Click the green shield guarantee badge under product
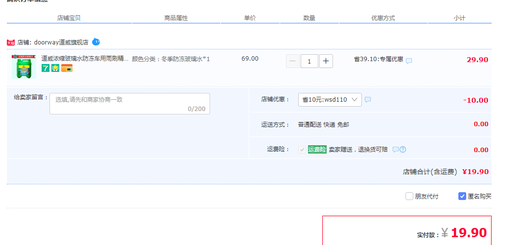The width and height of the screenshot is (523, 245). coord(55,68)
